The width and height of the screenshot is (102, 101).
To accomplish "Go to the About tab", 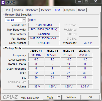I will (81, 10).
